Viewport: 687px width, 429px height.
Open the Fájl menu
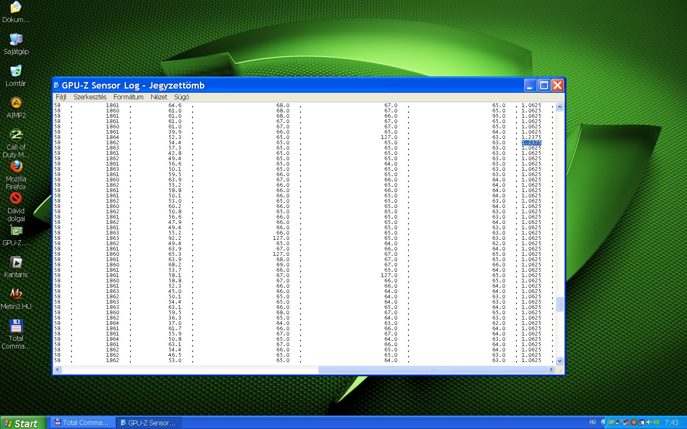[x=61, y=97]
